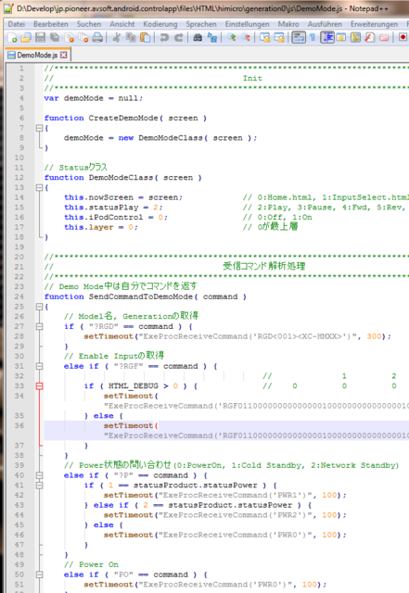Screen dimensions: 409x593
Task: Click 'this.nowScreen = screen;' code line
Action: 123,197
